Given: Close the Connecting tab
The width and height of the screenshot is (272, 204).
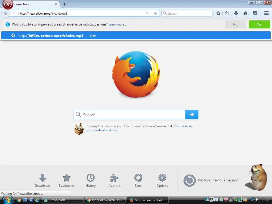Looking at the screenshot, I should 56,4.
